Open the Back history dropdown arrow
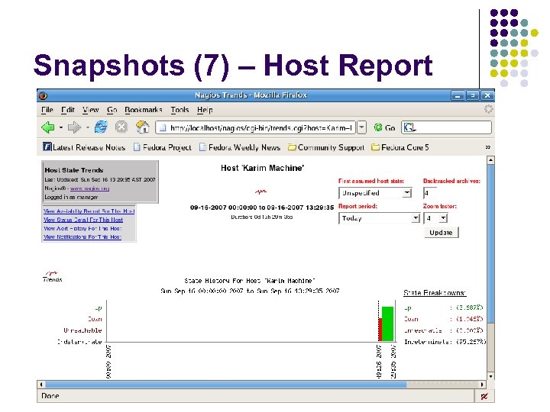This screenshot has width=550, height=412. 60,127
